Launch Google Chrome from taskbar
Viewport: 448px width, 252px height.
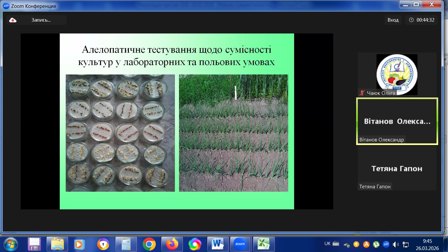point(149,244)
